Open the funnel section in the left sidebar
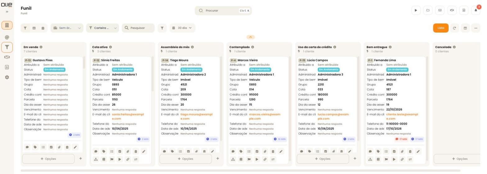 tap(7, 47)
